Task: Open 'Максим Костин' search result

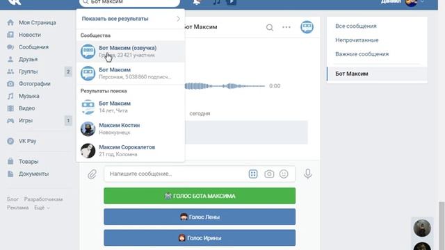Action: (x=131, y=128)
